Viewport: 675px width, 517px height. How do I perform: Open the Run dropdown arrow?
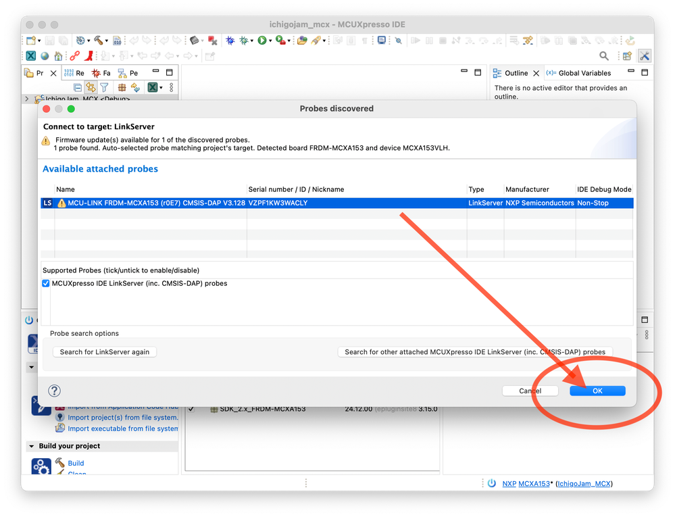[x=270, y=41]
